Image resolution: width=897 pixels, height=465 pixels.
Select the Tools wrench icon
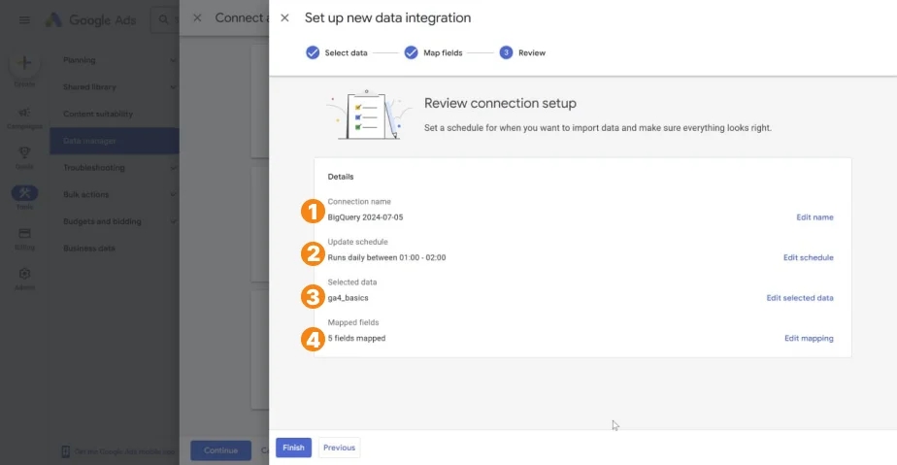pos(24,193)
